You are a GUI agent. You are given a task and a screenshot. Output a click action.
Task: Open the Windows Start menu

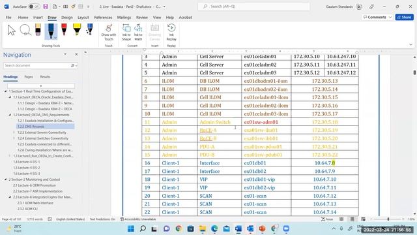131,228
